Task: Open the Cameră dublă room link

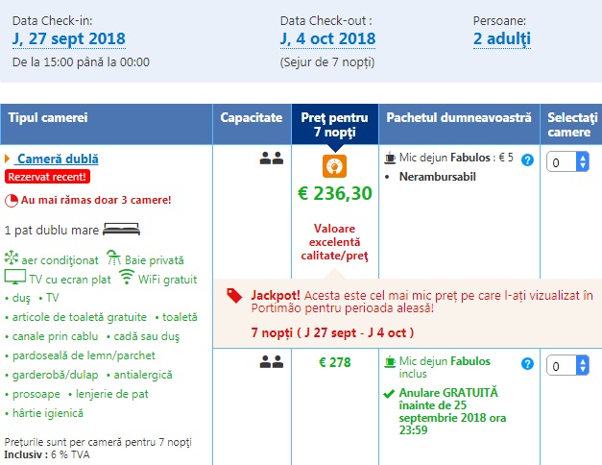Action: pyautogui.click(x=58, y=159)
